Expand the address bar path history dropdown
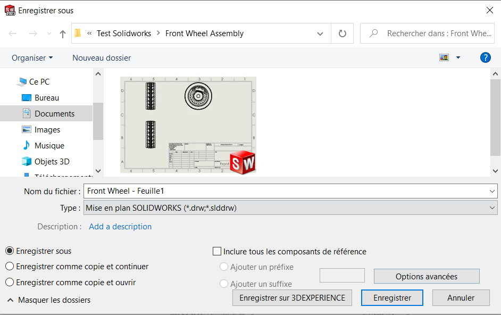The image size is (501, 315). point(320,34)
